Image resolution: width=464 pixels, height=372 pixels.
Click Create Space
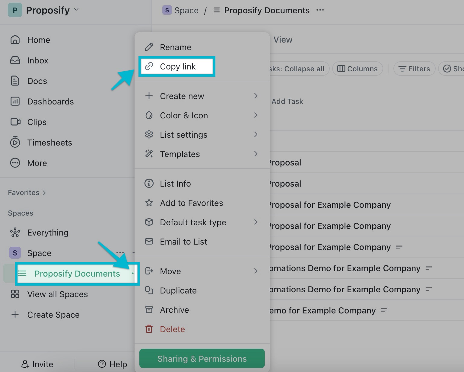pyautogui.click(x=53, y=315)
